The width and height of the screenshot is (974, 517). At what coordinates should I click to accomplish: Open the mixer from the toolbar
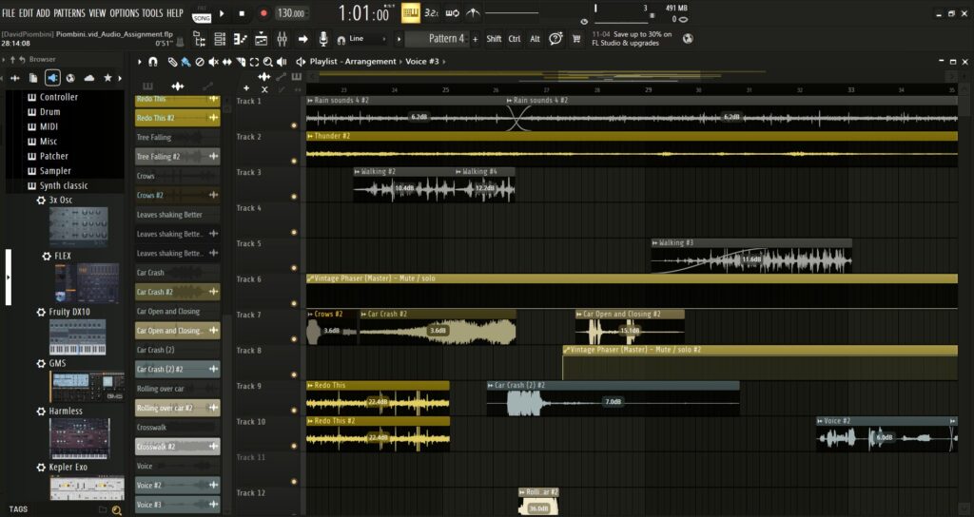click(x=282, y=39)
